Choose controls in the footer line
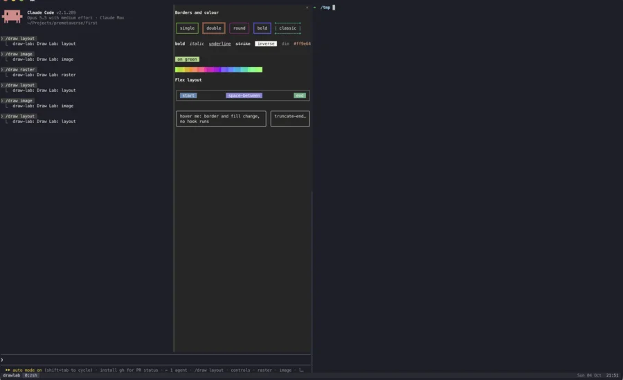 pyautogui.click(x=240, y=370)
